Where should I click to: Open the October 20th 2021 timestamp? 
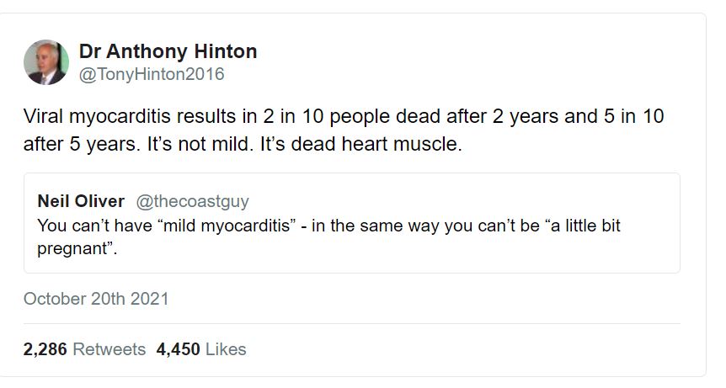[x=96, y=298]
